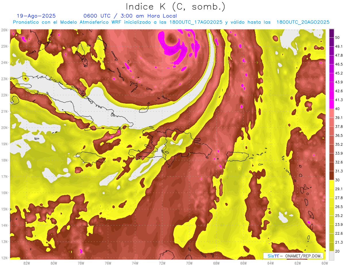Viewport: 345px width, 267px height.
Task: Click the '35.2' color scale label
Action: (339, 144)
